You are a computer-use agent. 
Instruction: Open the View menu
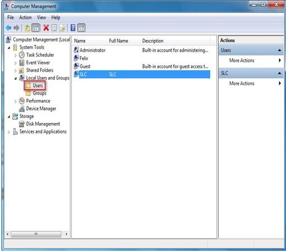(42, 17)
